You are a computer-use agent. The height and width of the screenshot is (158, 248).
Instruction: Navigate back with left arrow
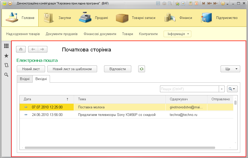[x=33, y=49]
